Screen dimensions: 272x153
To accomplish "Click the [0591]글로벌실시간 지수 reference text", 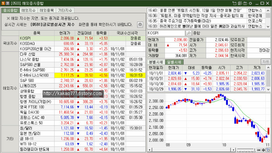I will click(x=53, y=25).
